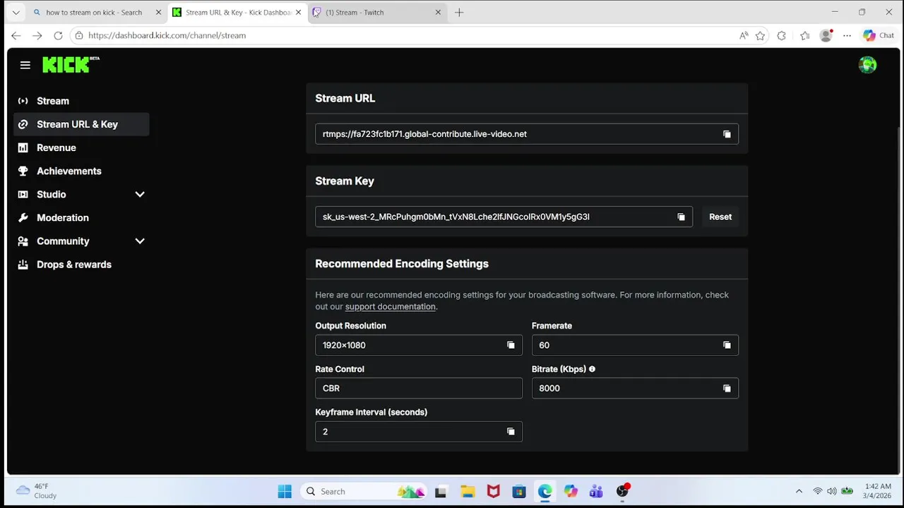This screenshot has height=508, width=904.
Task: Copy the Output Resolution value
Action: (511, 345)
